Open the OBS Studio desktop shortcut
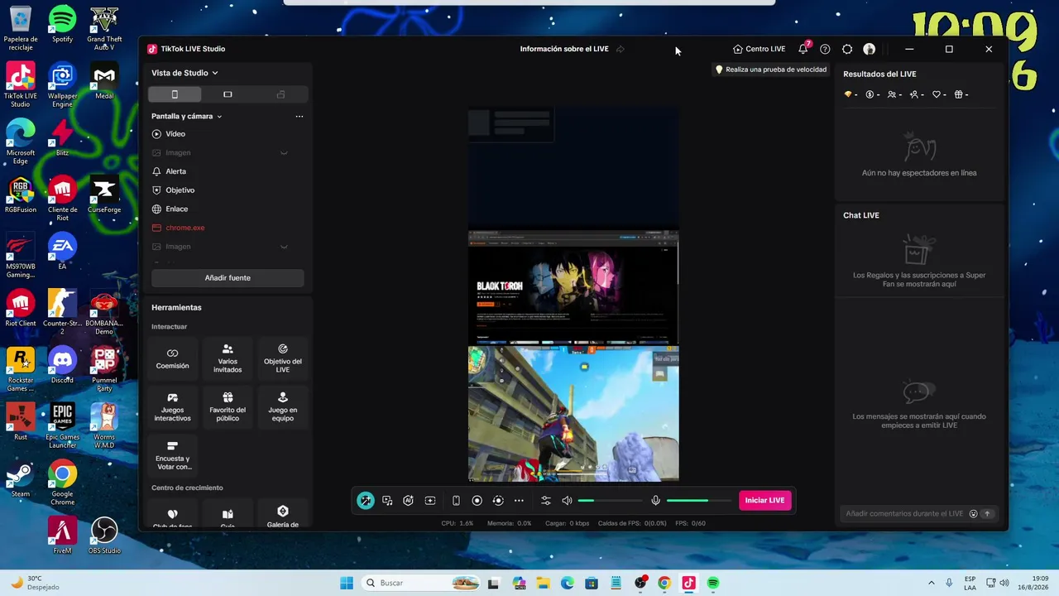Viewport: 1059px width, 596px height. [x=104, y=535]
